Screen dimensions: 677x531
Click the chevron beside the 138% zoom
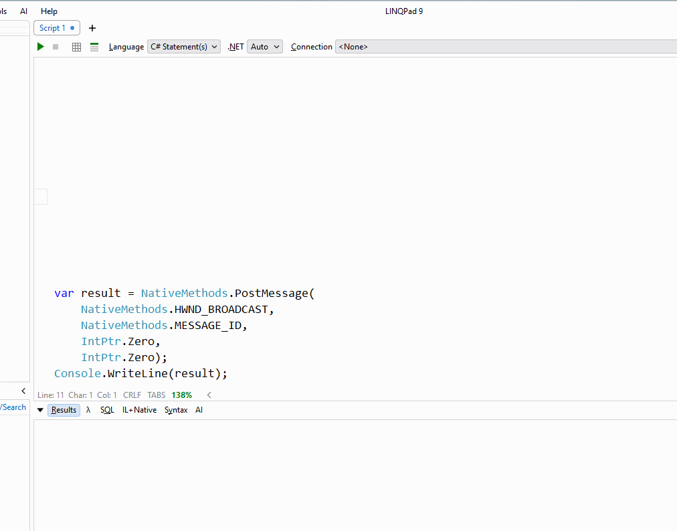point(209,395)
